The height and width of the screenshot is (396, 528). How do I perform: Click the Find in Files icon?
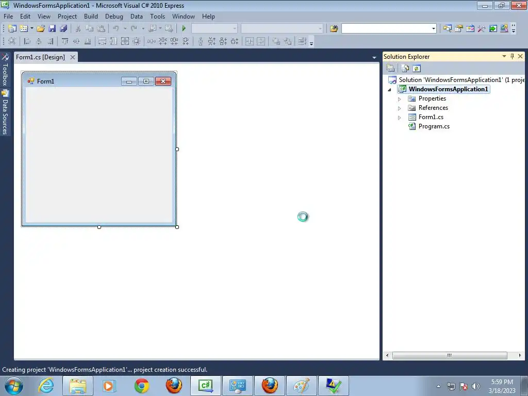coord(334,29)
